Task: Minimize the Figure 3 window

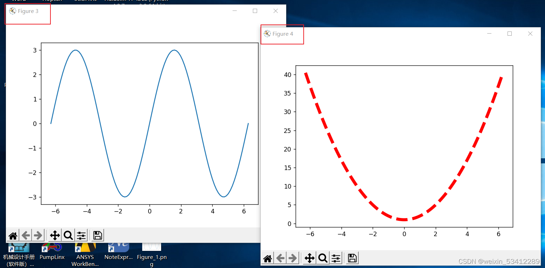Action: coord(235,11)
